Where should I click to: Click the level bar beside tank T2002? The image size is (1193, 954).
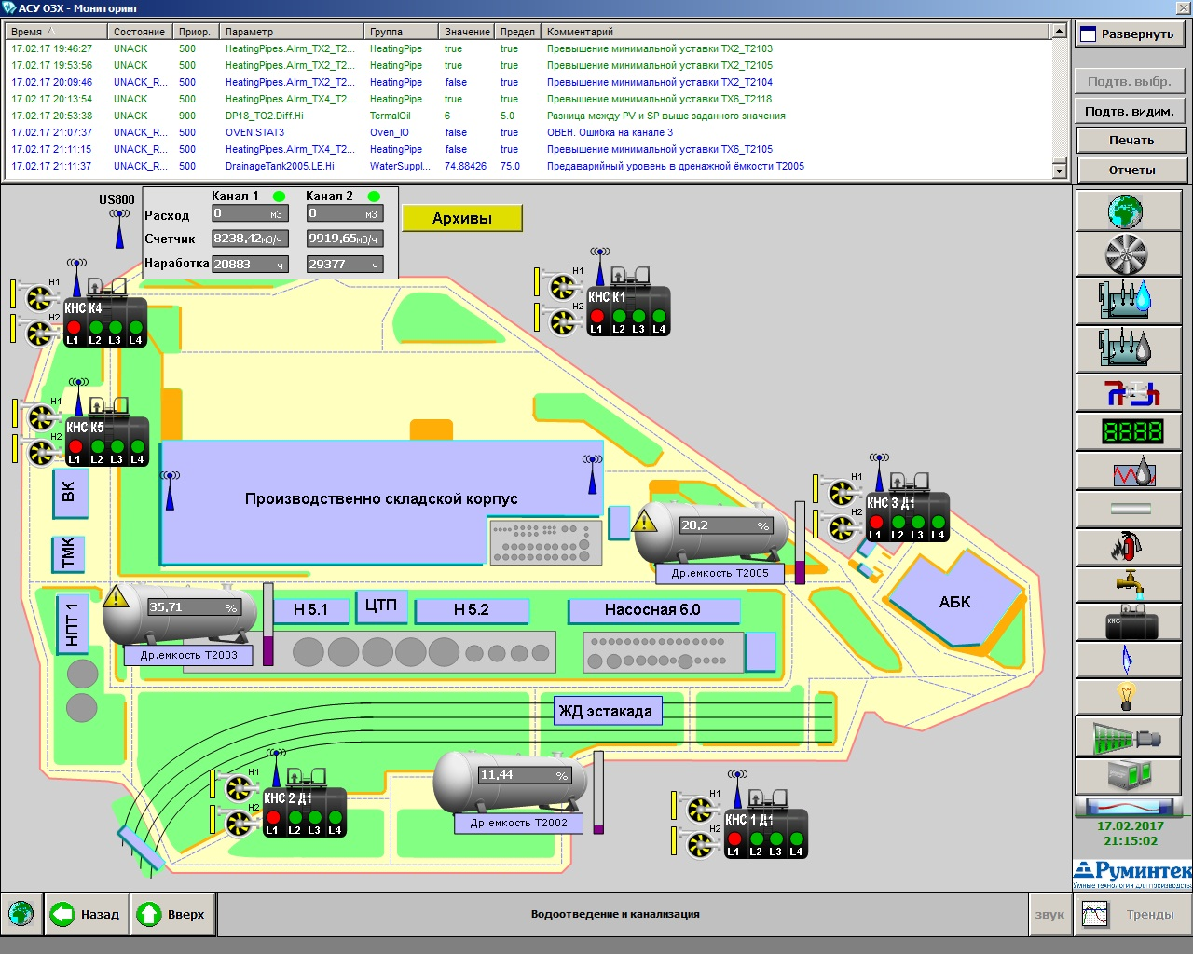[598, 792]
